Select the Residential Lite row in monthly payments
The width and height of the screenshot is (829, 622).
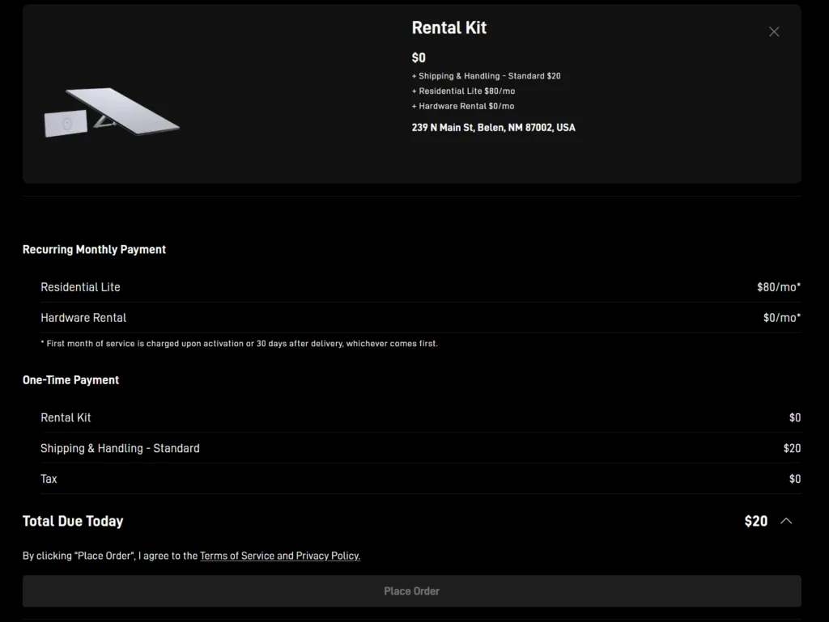[x=80, y=287]
